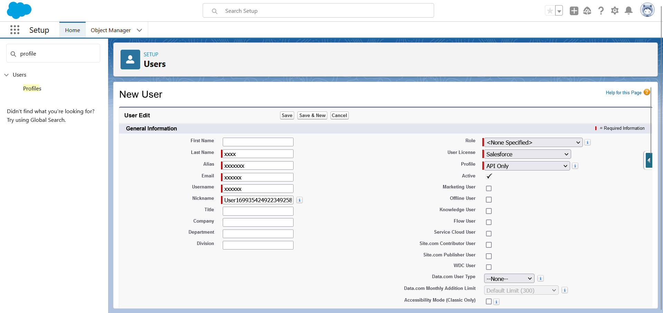Toggle the Service Cloud User checkbox
Image resolution: width=663 pixels, height=313 pixels.
[x=489, y=234]
